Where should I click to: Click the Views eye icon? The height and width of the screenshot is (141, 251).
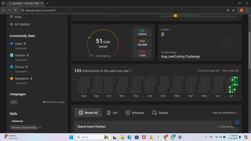tap(12, 44)
